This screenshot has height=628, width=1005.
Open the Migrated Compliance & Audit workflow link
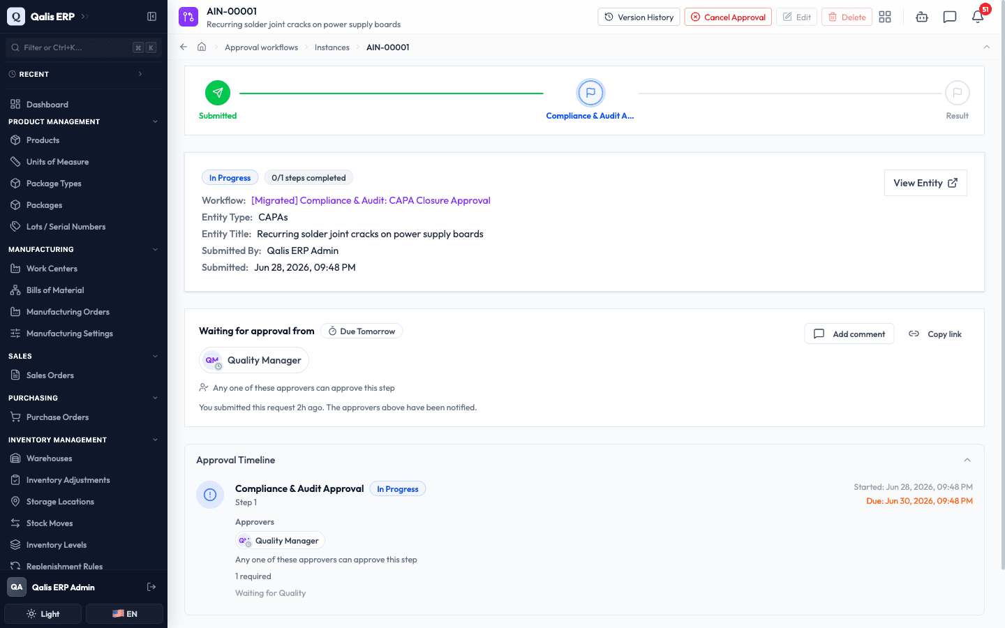(x=371, y=200)
